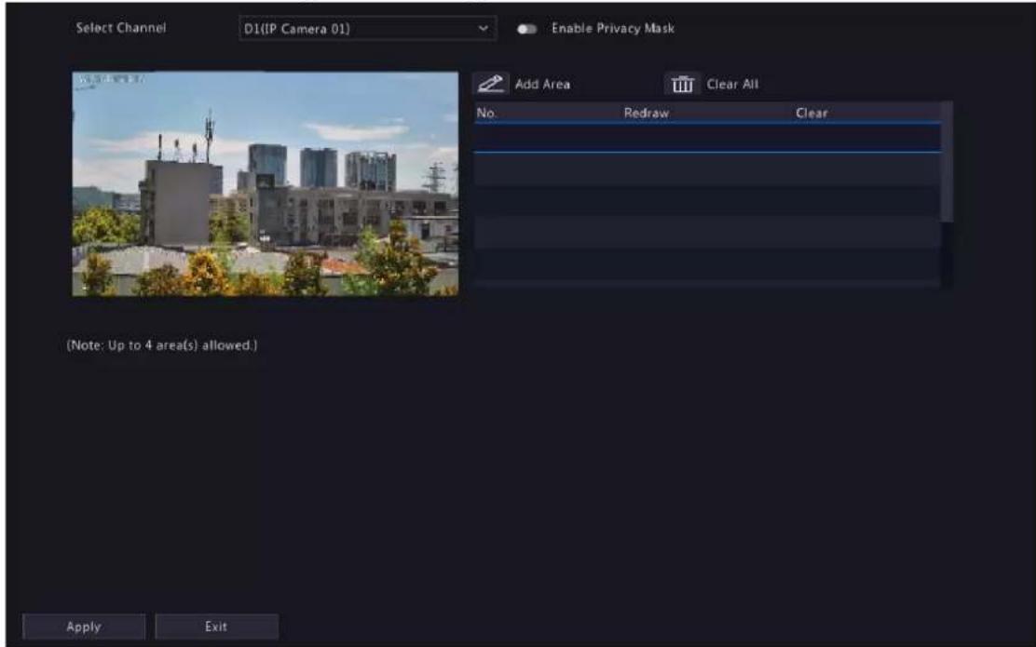Click the Exit button
This screenshot has height=647, width=1036.
coord(216,627)
